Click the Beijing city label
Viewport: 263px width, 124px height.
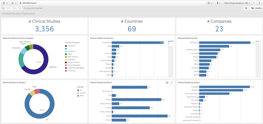196,64
